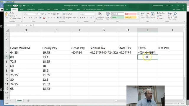Click the Tell me what you want to do box
Image resolution: width=189 pixels, height=106 pixels.
(93, 9)
